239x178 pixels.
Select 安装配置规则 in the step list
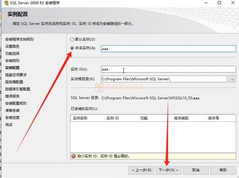16,103
